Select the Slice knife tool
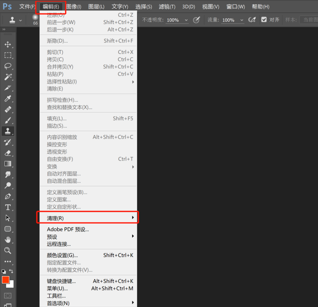The image size is (318, 307). (x=8, y=88)
